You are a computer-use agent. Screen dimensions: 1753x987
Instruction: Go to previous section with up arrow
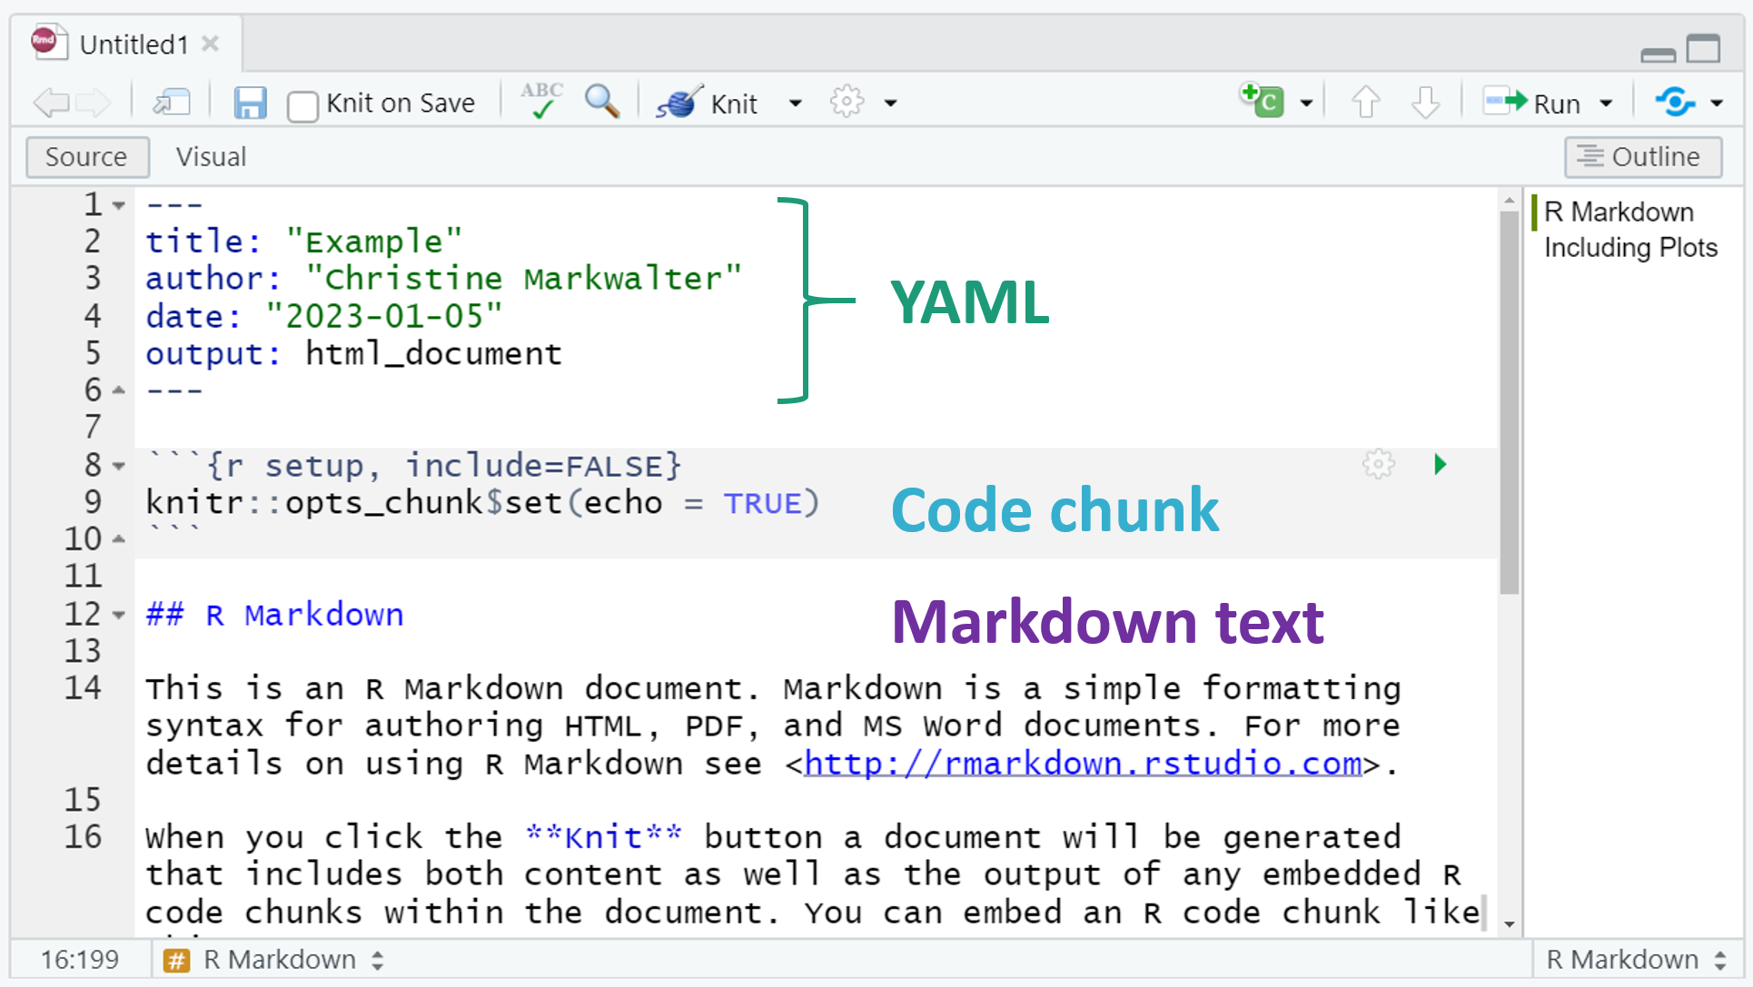tap(1365, 102)
